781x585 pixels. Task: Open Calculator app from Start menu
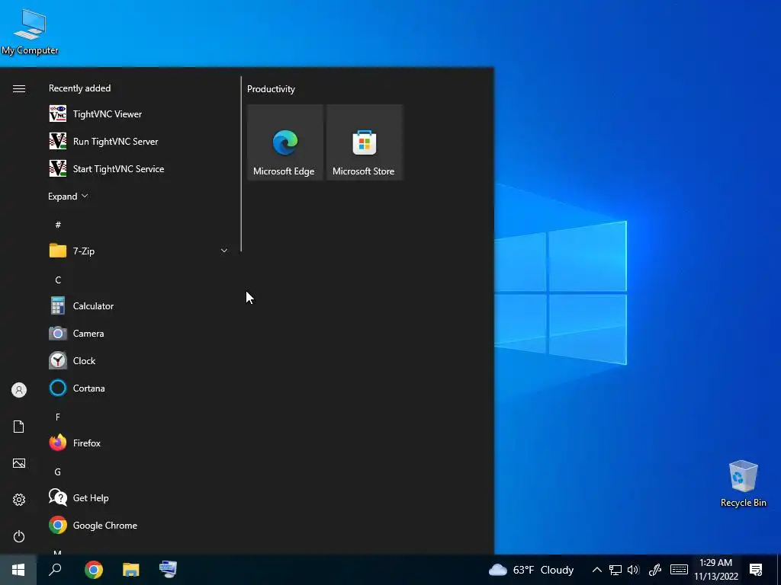139,306
